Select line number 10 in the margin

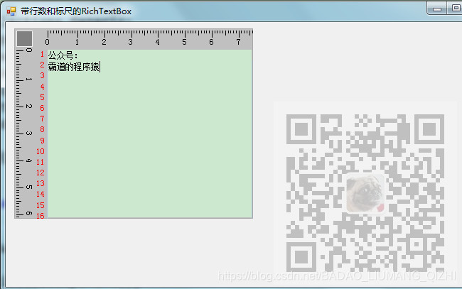41,151
